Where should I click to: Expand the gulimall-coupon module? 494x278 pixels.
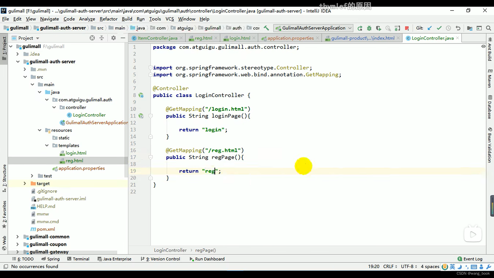point(17,244)
